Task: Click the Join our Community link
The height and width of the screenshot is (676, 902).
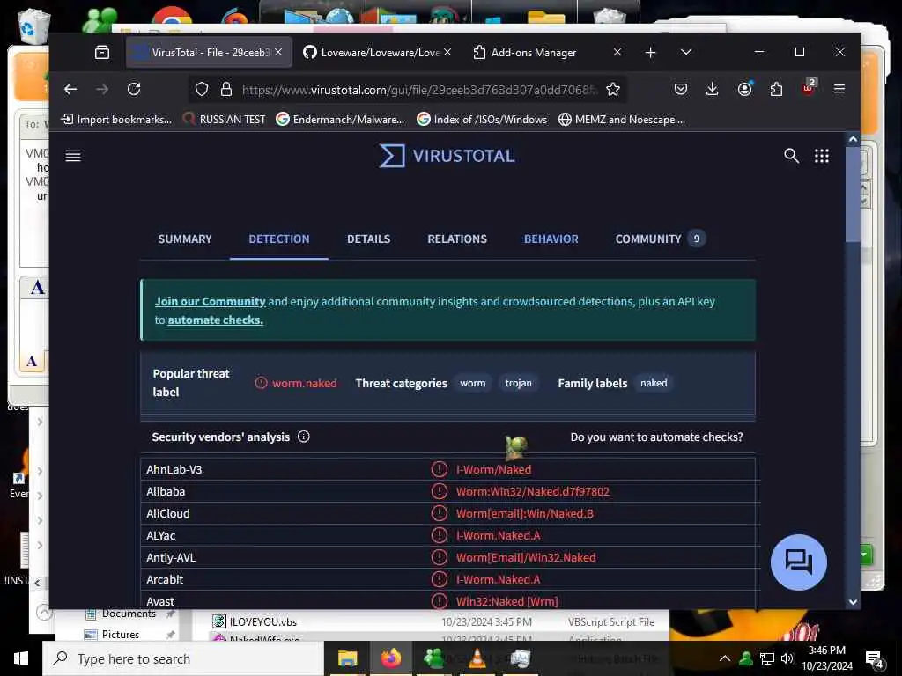Action: click(x=210, y=301)
